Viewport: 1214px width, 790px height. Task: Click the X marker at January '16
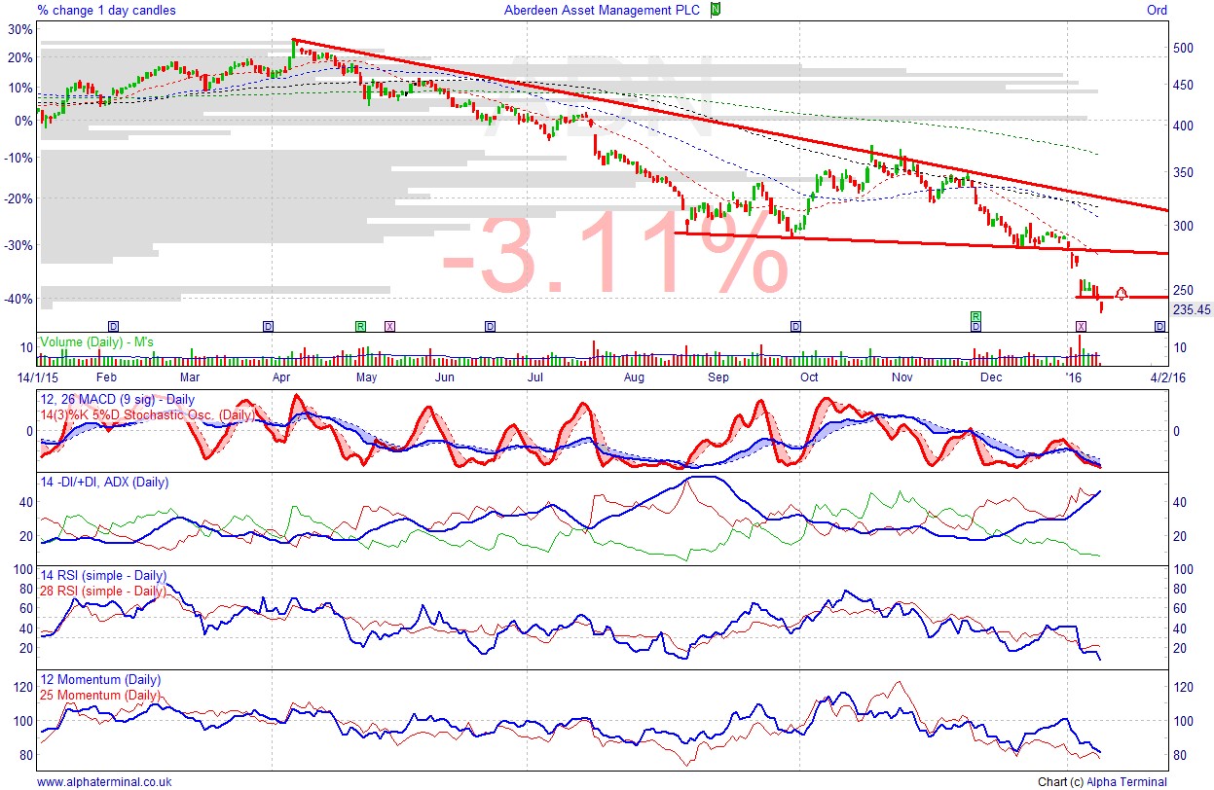(x=1080, y=326)
